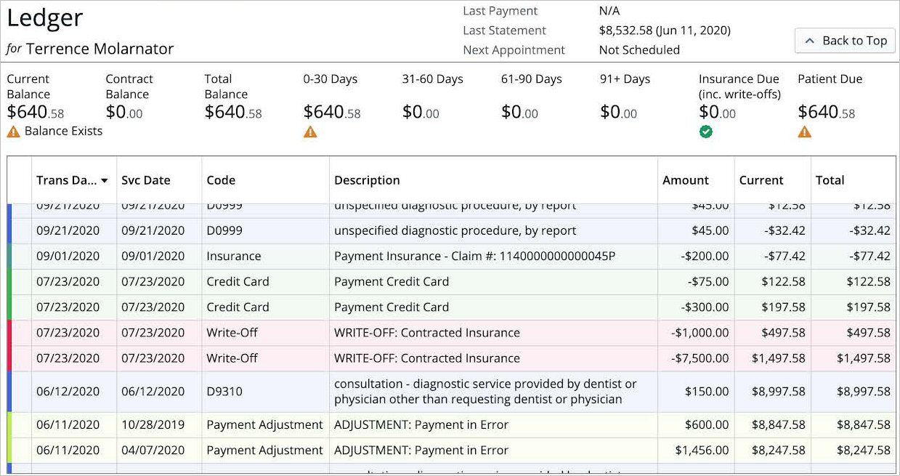Click the patient name Terrence Molarnator
900x476 pixels.
[x=100, y=49]
